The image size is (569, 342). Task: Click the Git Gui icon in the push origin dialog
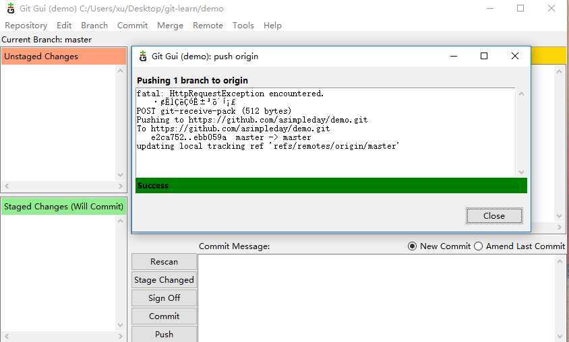(143, 56)
